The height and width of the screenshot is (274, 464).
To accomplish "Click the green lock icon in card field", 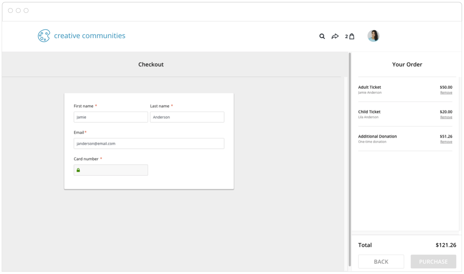I will [78, 170].
